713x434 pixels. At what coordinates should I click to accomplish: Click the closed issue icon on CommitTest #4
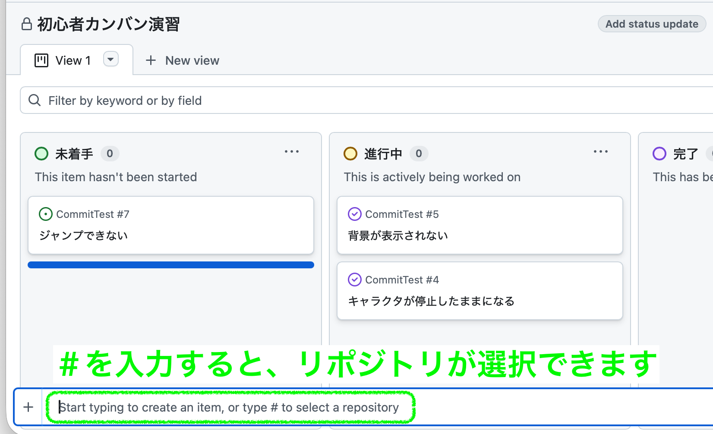(355, 280)
